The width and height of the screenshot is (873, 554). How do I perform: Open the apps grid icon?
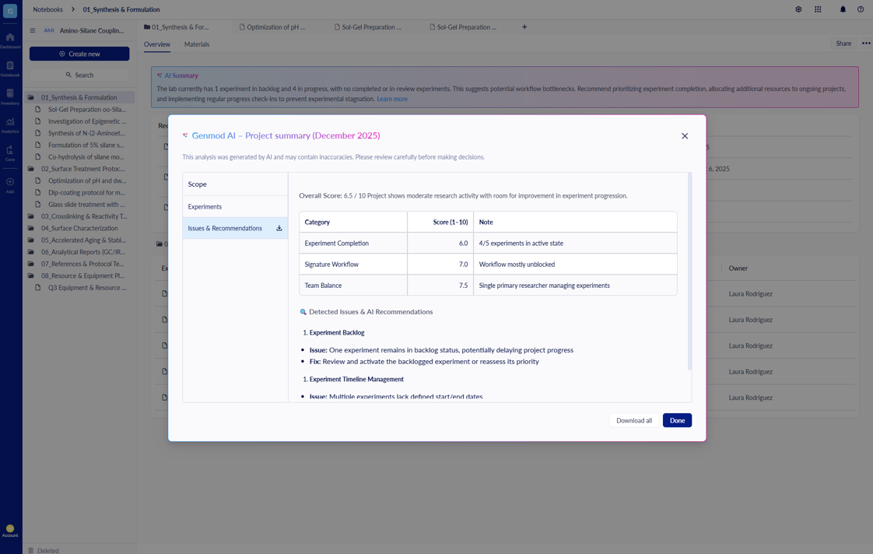pos(818,9)
